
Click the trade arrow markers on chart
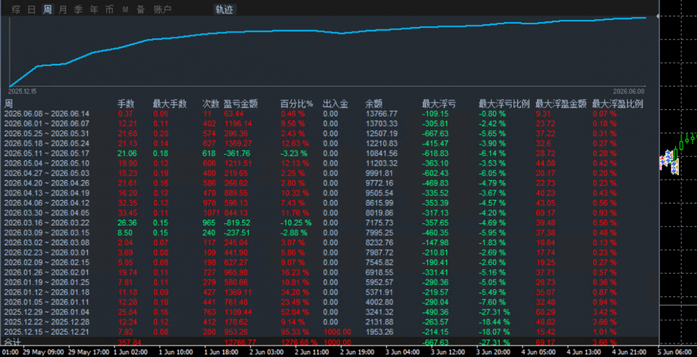pyautogui.click(x=669, y=162)
